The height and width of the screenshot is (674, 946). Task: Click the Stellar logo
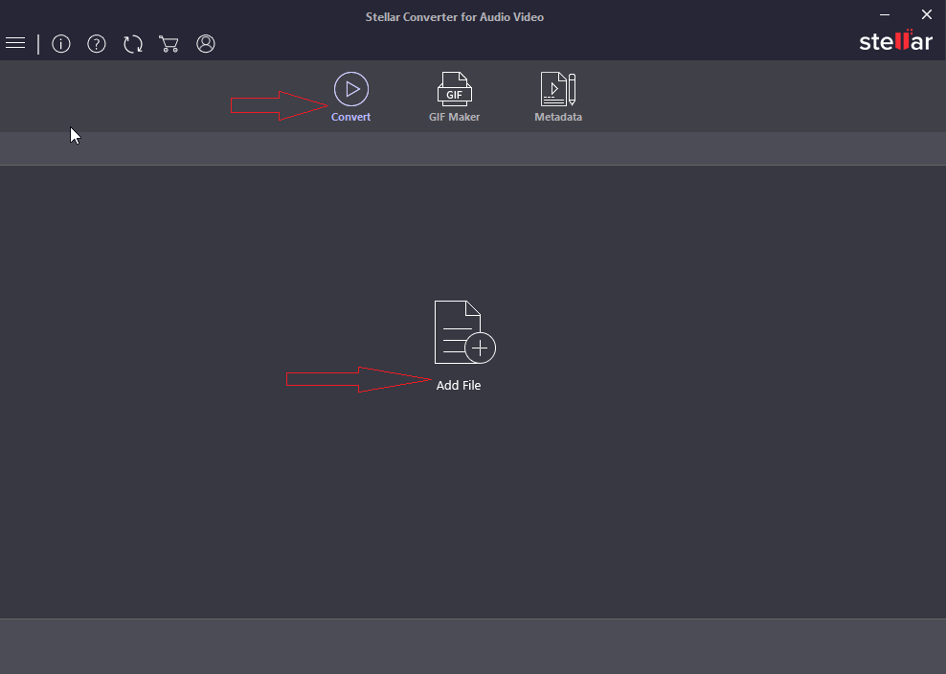895,40
